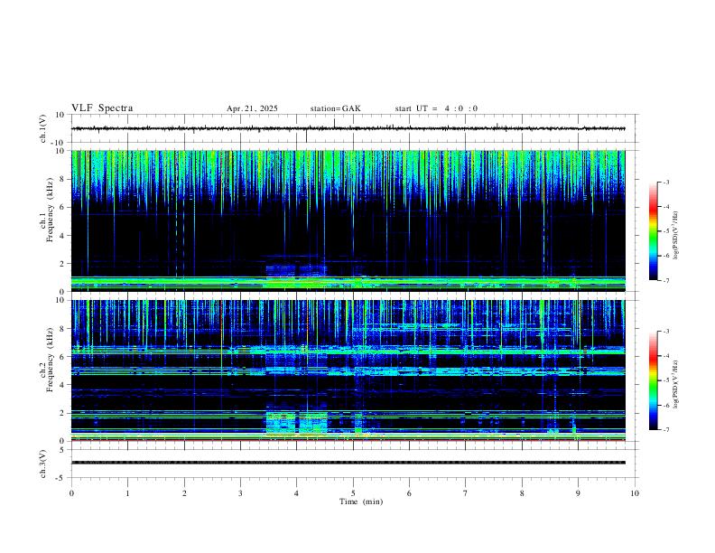Click the time axis tick label '0'

[71, 493]
